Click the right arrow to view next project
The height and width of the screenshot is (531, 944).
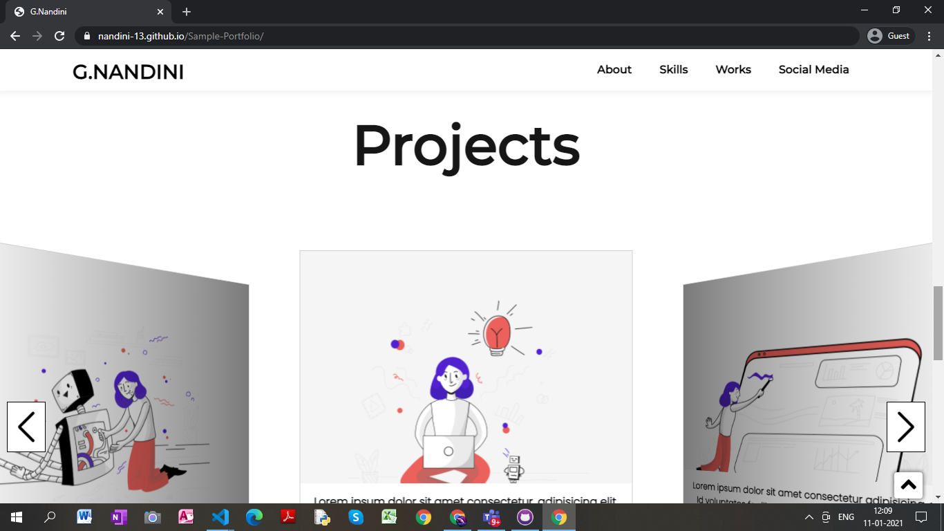(x=906, y=427)
